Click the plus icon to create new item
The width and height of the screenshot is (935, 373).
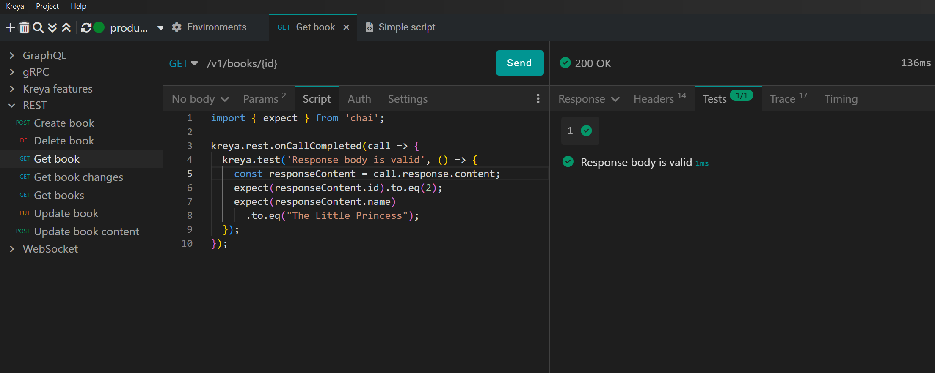click(10, 28)
